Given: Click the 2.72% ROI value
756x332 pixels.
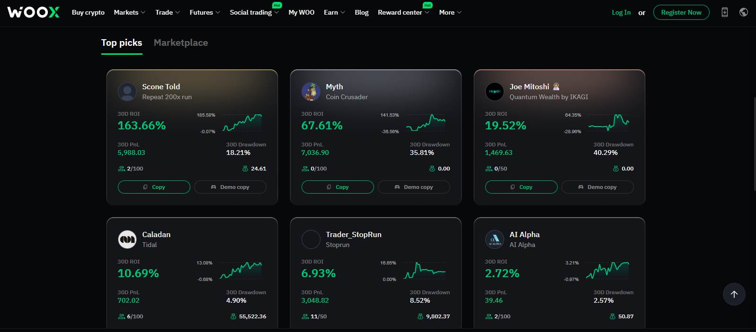Looking at the screenshot, I should pyautogui.click(x=502, y=273).
